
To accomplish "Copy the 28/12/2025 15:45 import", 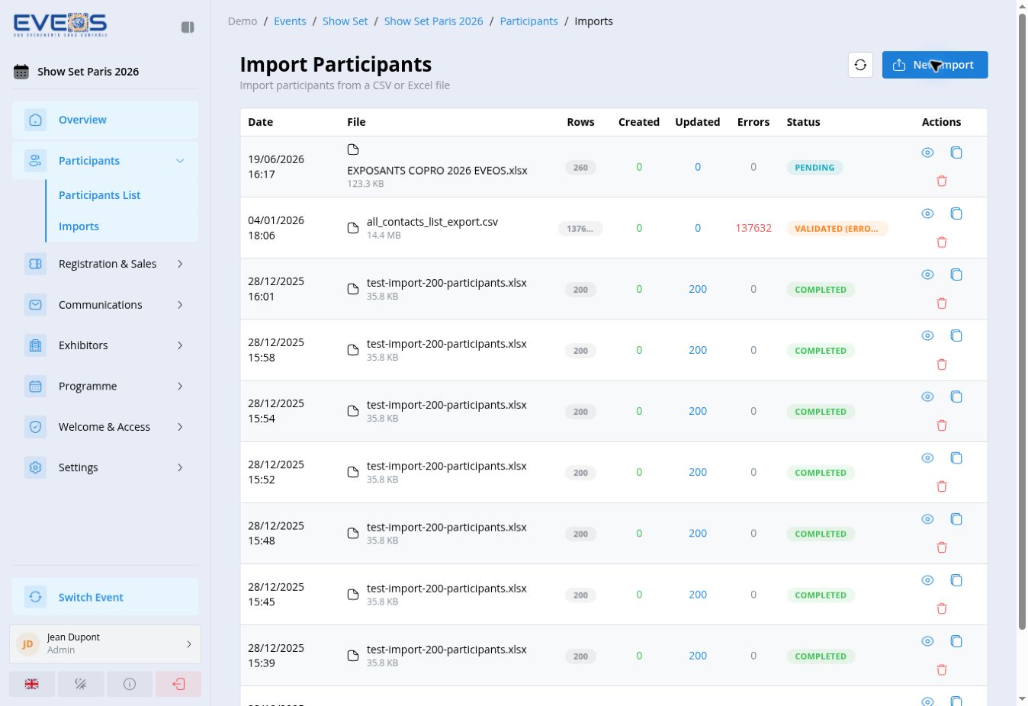I will point(956,580).
